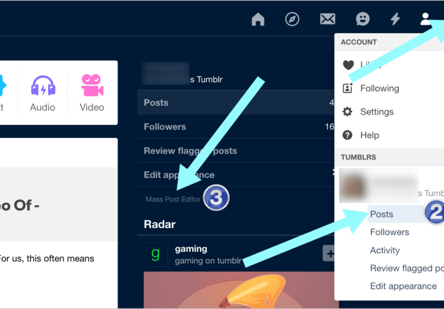Click the blurred blog avatar in Tumblrs

point(353,186)
